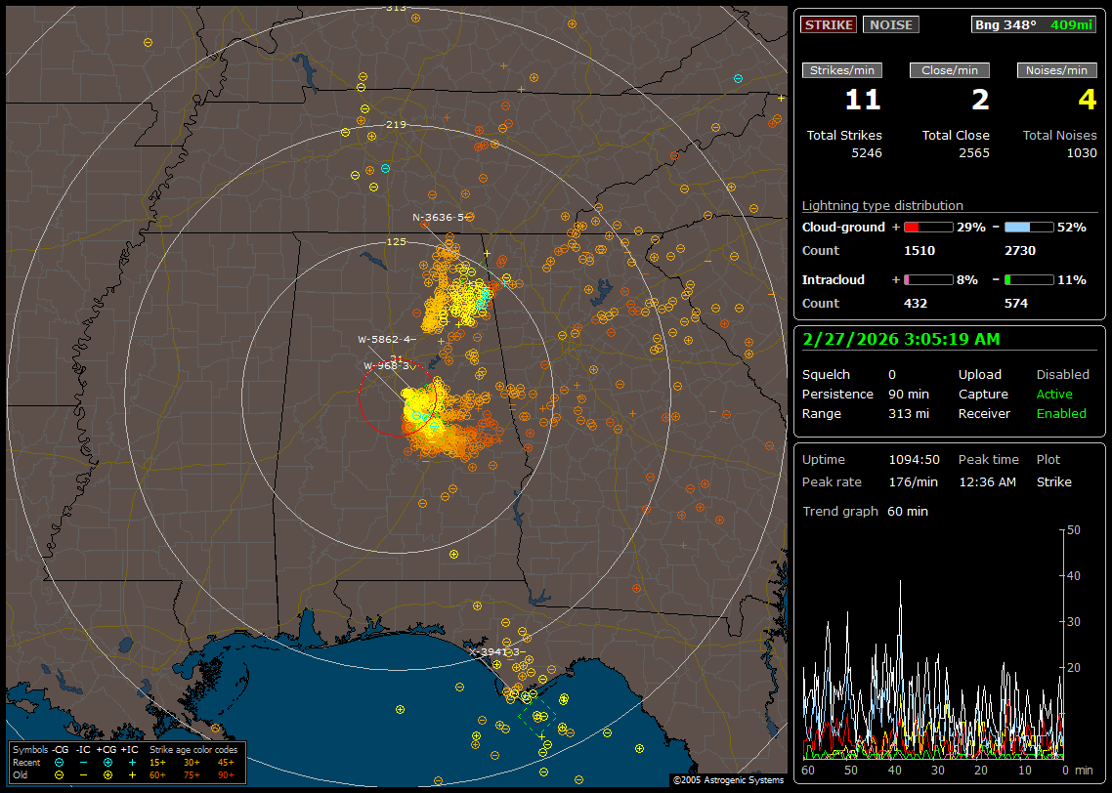Click the Strikes/min label button

842,70
